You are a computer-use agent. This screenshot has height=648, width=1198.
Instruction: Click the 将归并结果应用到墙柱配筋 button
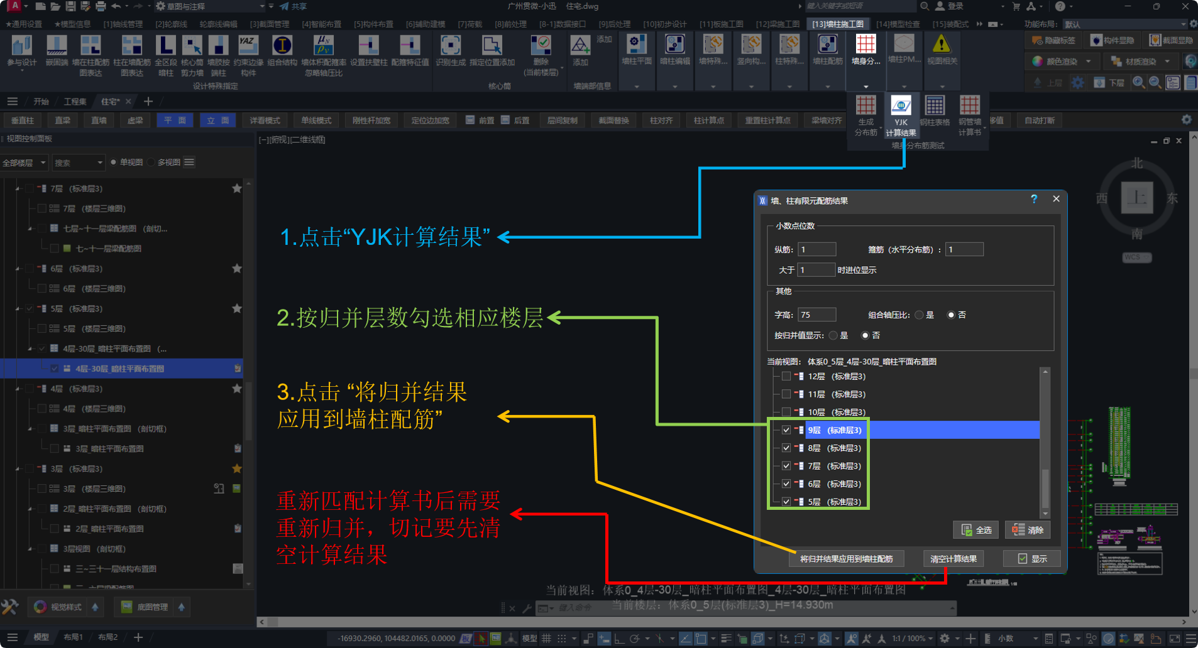tap(846, 559)
